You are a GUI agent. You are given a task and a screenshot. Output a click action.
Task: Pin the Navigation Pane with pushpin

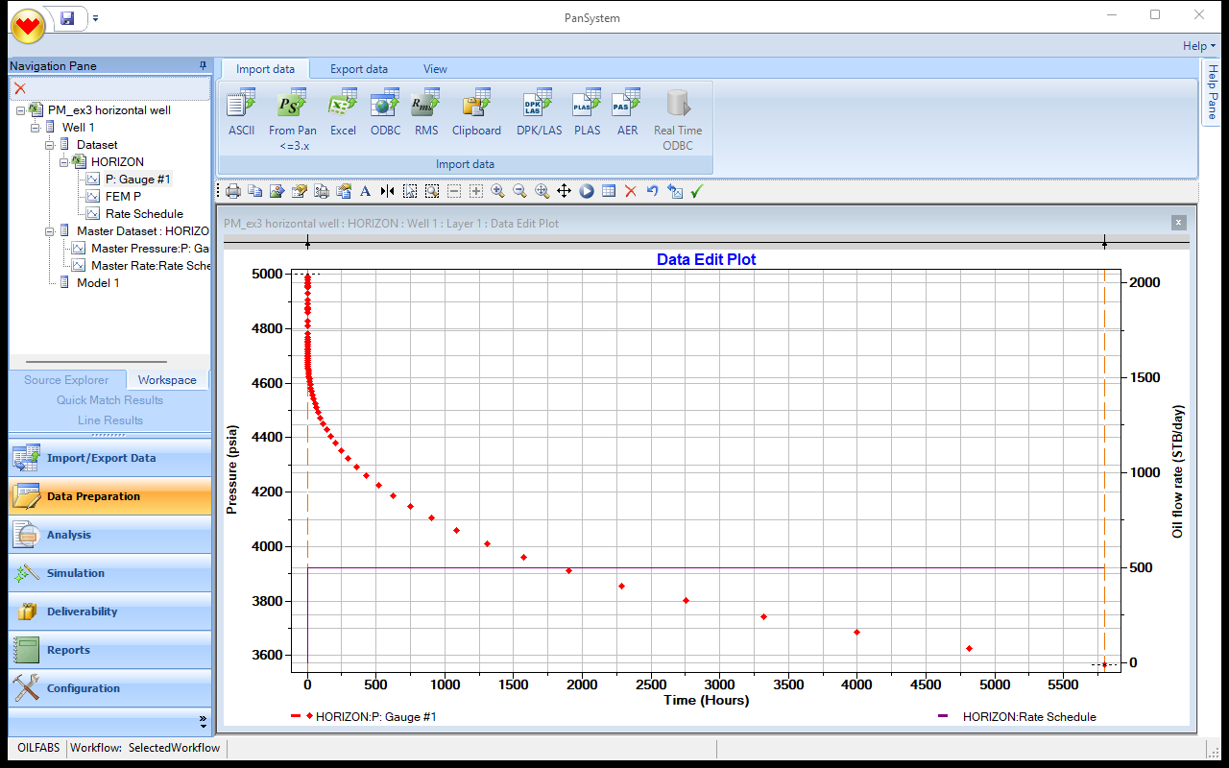pos(203,65)
